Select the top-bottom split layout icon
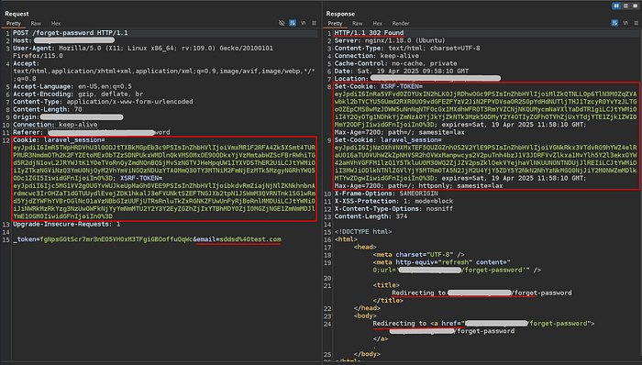 pos(625,6)
